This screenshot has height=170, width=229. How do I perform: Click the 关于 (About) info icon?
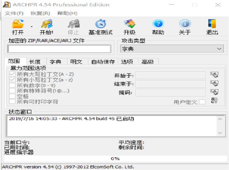(x=185, y=24)
